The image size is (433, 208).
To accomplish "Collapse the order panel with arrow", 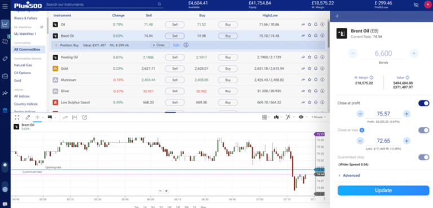I will tap(337, 16).
